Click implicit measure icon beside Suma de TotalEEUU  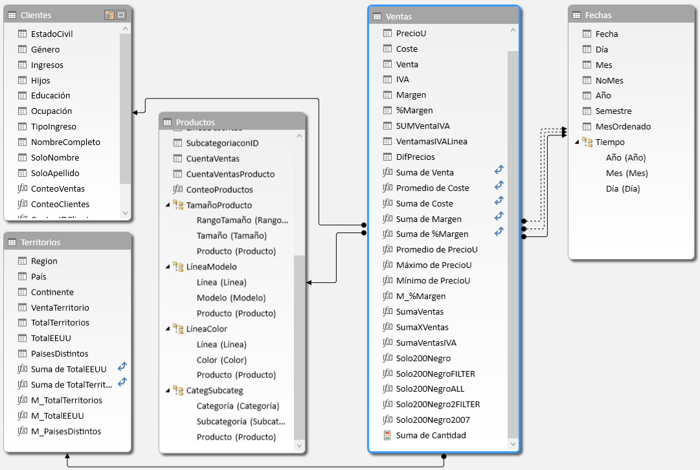(x=122, y=367)
